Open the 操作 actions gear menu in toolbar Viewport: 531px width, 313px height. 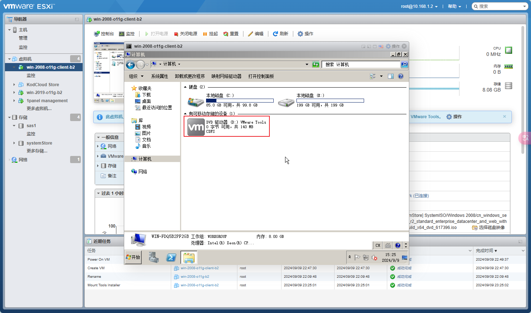click(x=305, y=34)
